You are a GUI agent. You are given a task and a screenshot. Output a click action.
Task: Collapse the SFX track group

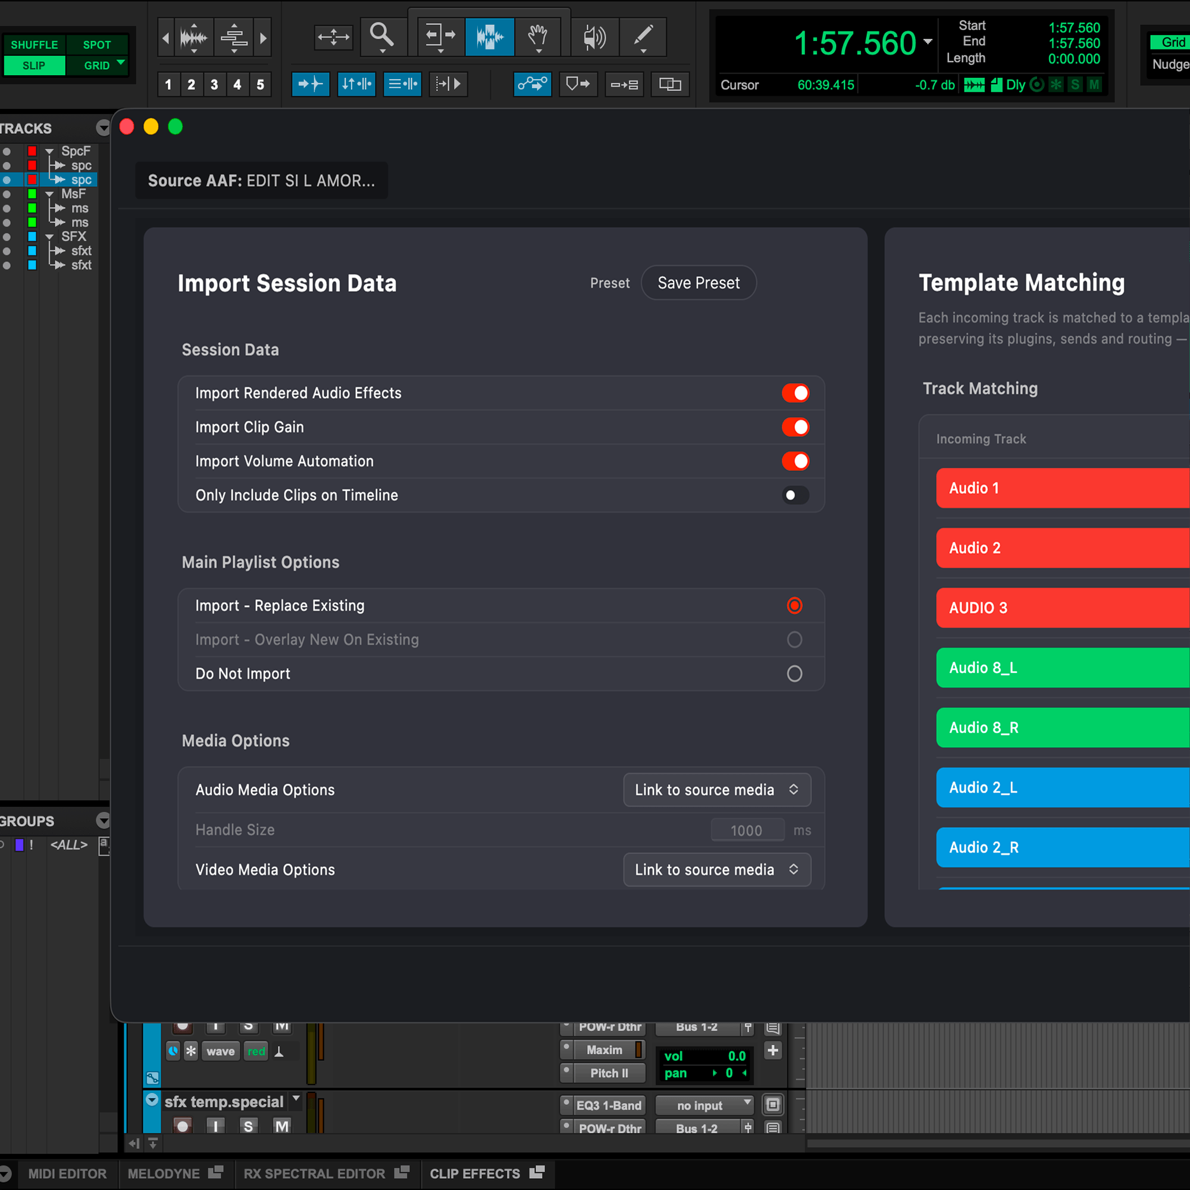[49, 236]
